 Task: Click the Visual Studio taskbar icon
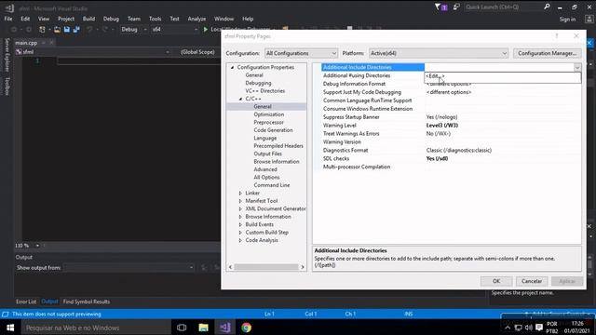[x=224, y=328]
